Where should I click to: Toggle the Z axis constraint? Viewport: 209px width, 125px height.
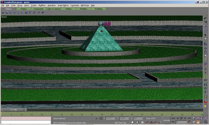[x=205, y=76]
